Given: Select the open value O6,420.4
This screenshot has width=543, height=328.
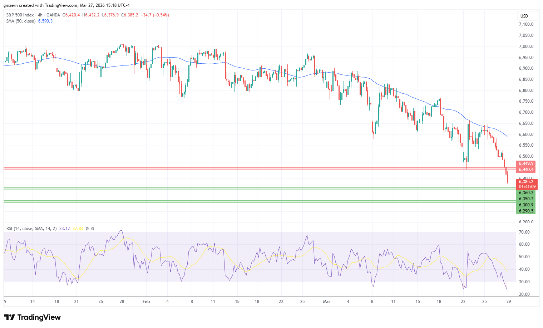Looking at the screenshot, I should tap(71, 15).
